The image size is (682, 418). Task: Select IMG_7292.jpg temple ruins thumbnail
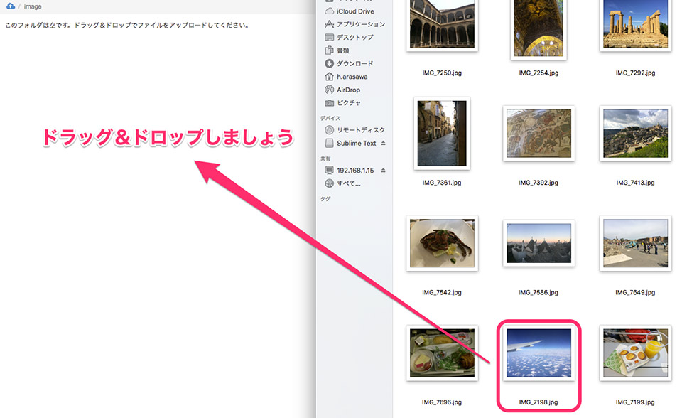[635, 24]
